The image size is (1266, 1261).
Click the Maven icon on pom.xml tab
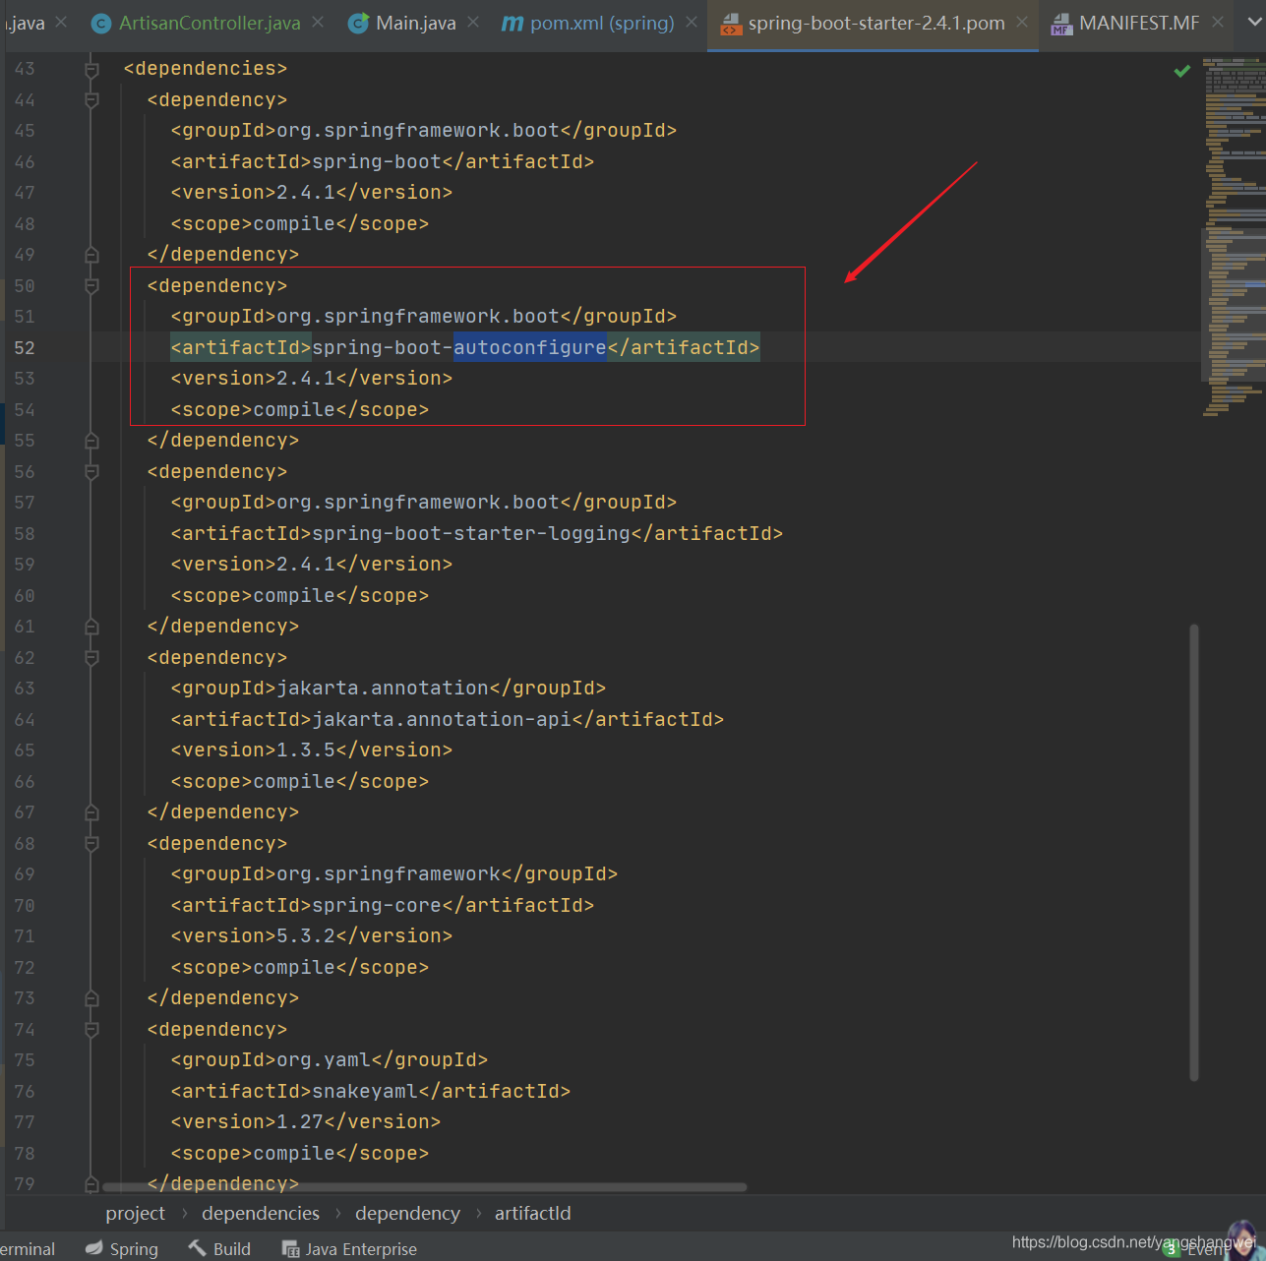512,23
